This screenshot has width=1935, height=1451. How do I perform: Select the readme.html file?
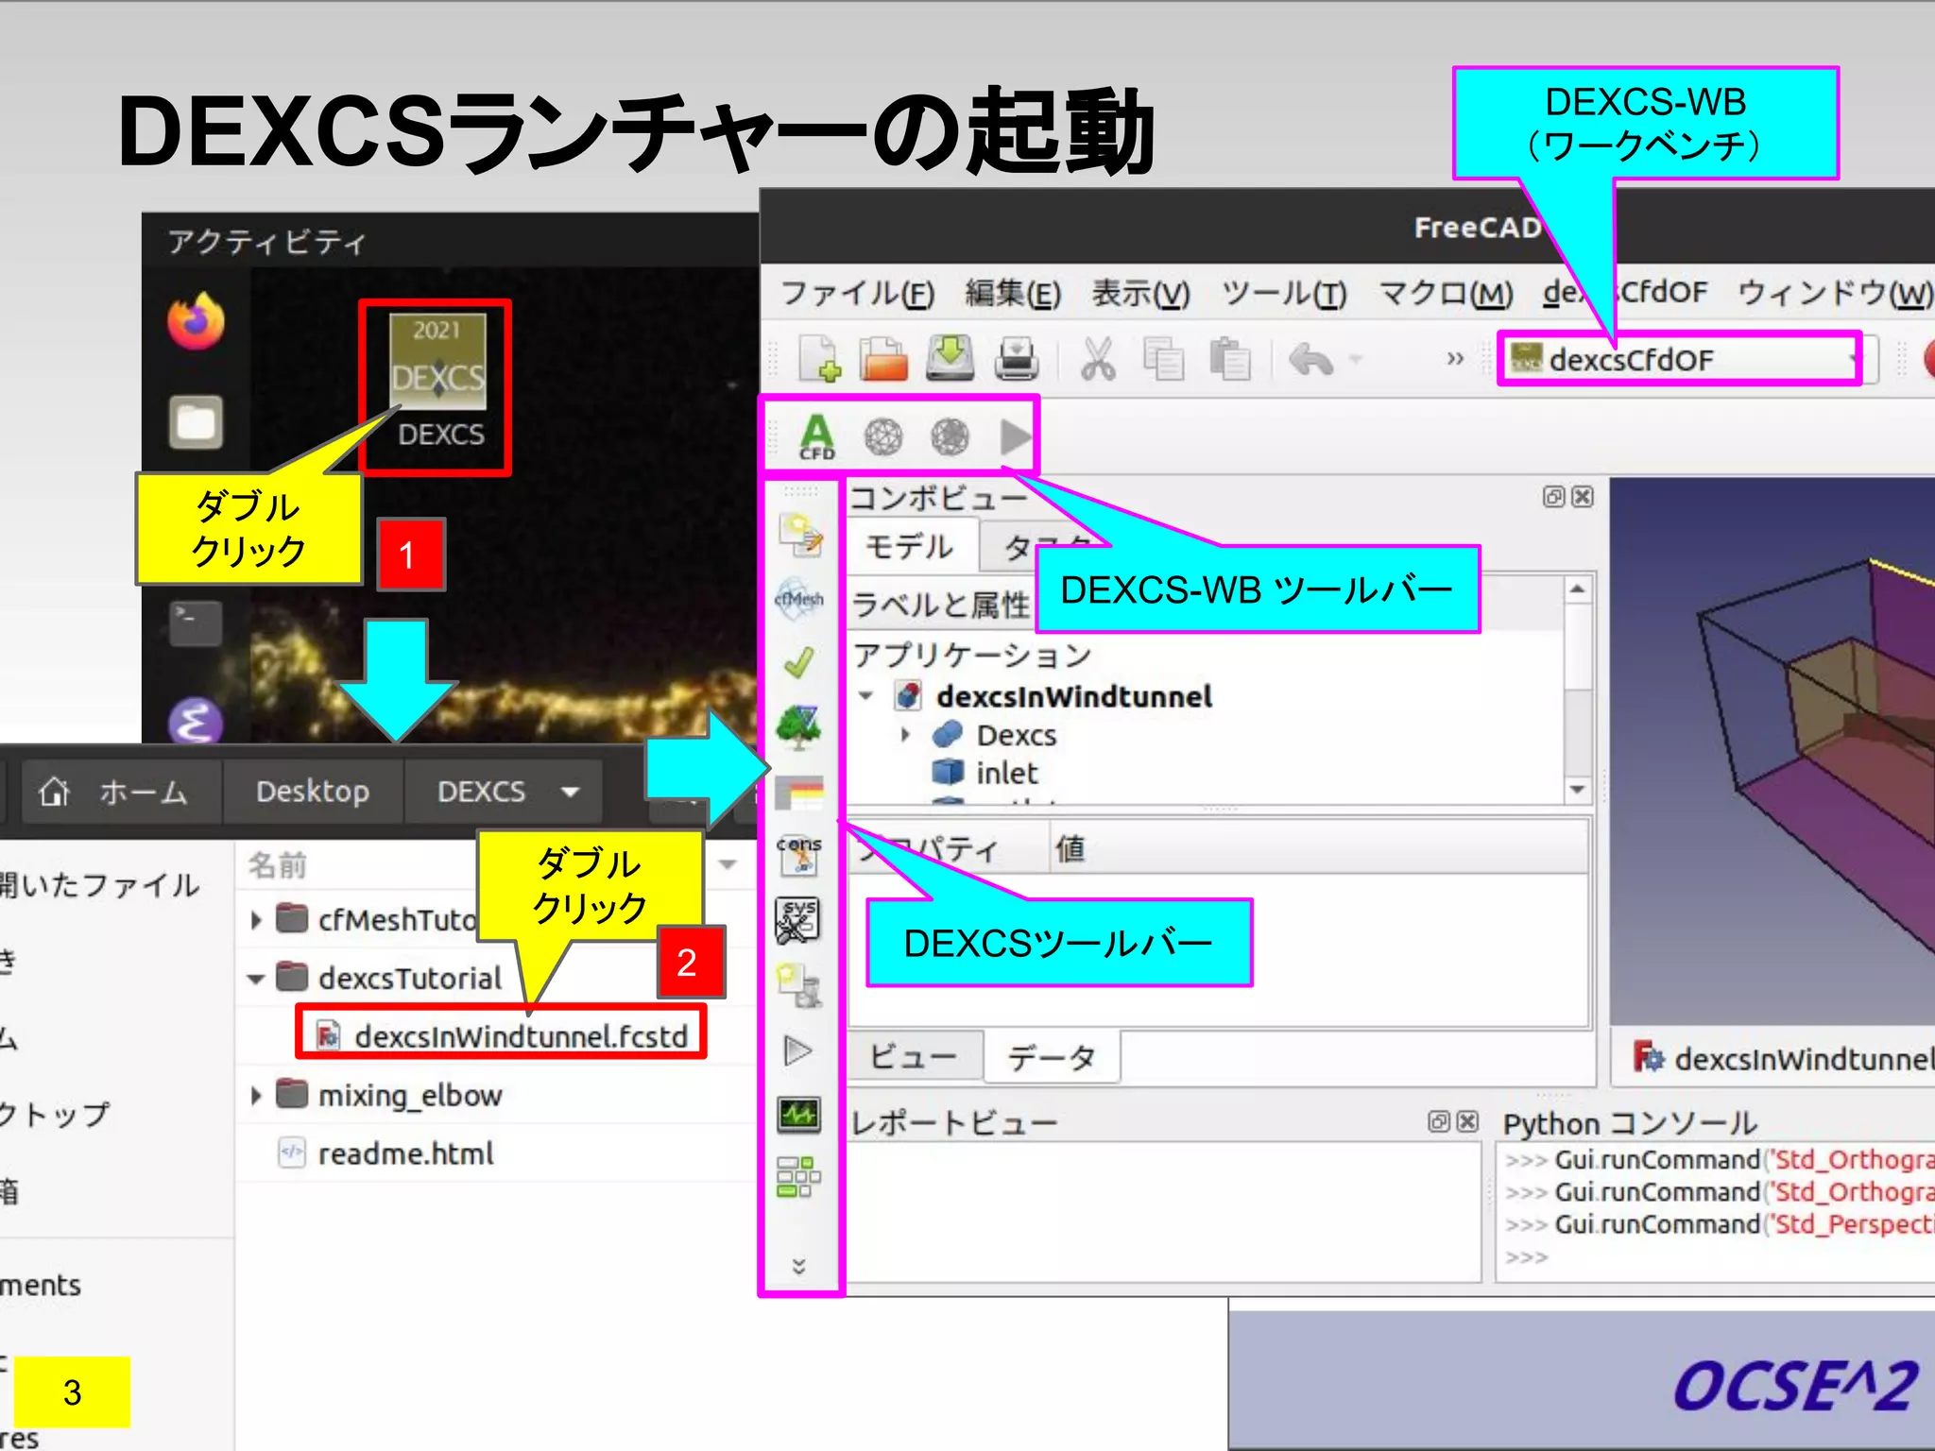pyautogui.click(x=386, y=1153)
